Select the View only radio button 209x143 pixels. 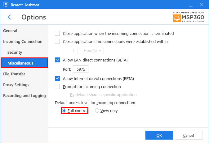point(97,111)
